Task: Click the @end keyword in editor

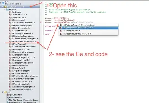Action: 47,35
